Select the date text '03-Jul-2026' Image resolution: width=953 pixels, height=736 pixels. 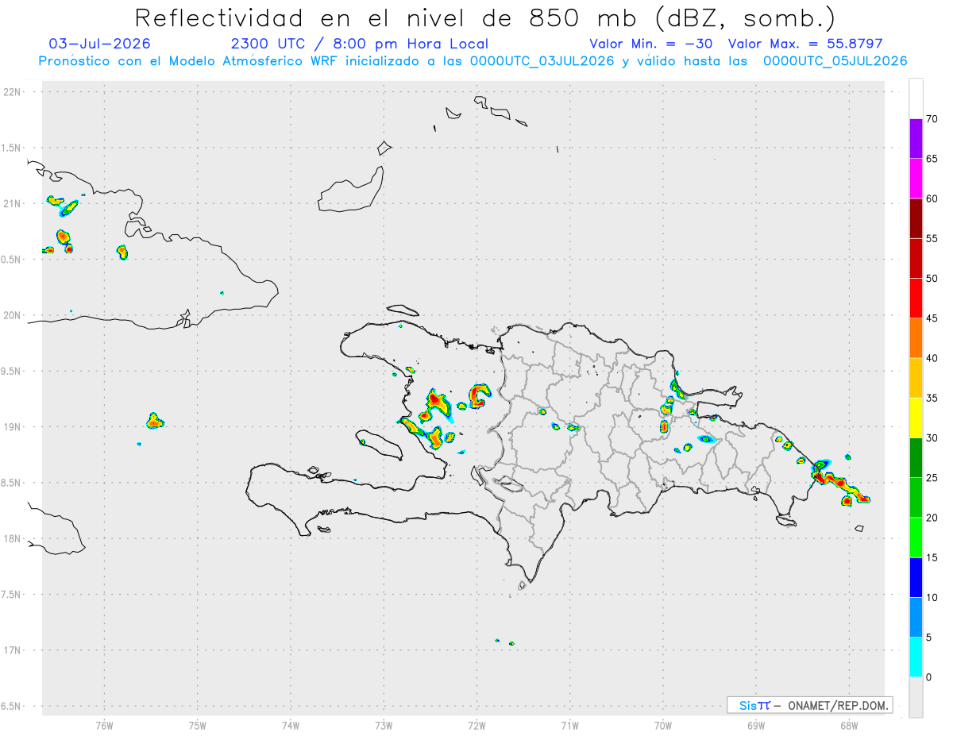[99, 44]
